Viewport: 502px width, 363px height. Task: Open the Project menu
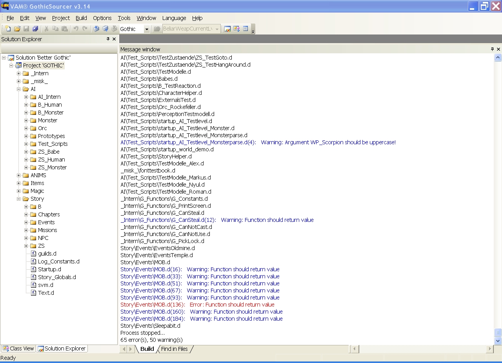[x=61, y=18]
